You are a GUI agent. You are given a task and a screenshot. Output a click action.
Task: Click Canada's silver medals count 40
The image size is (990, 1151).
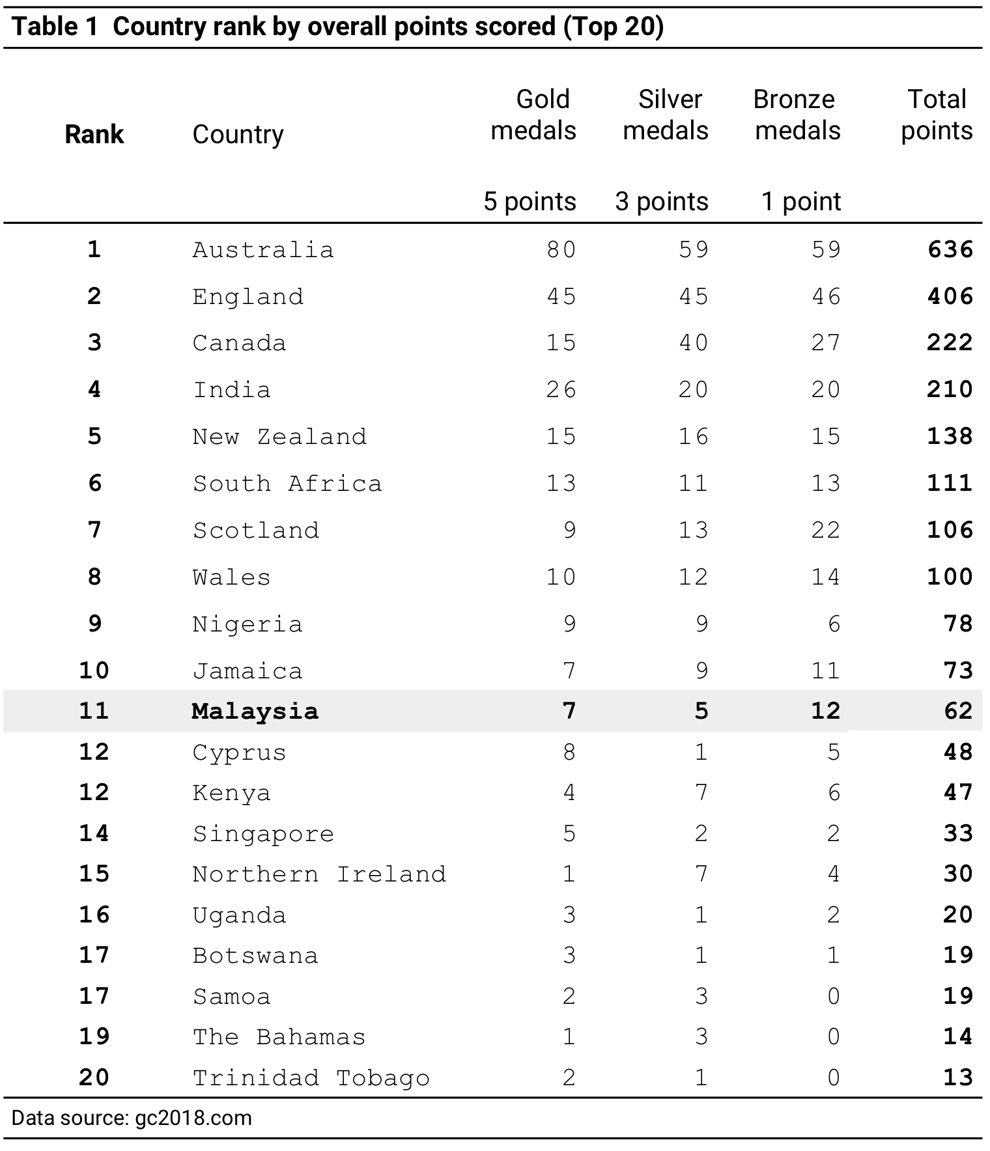click(x=693, y=343)
